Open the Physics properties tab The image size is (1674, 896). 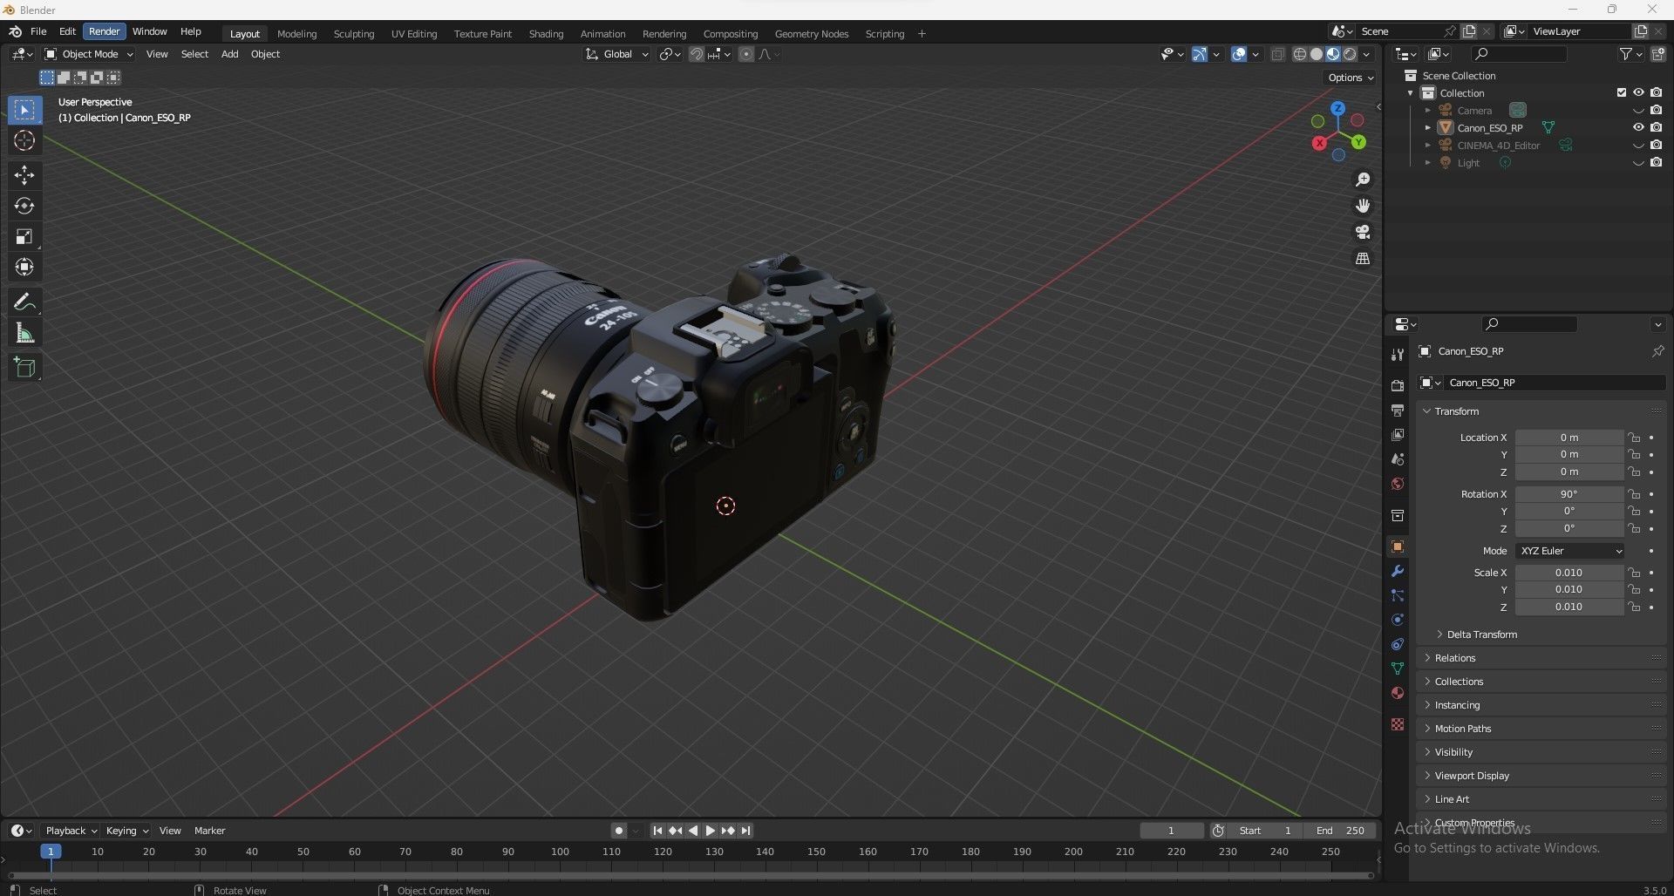tap(1398, 620)
